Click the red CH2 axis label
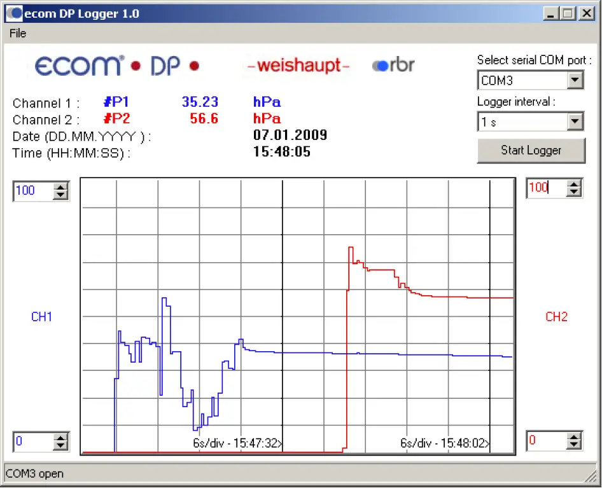Image resolution: width=602 pixels, height=488 pixels. point(556,317)
